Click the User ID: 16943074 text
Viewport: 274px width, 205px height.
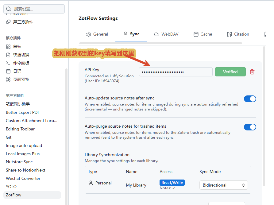tap(102, 81)
